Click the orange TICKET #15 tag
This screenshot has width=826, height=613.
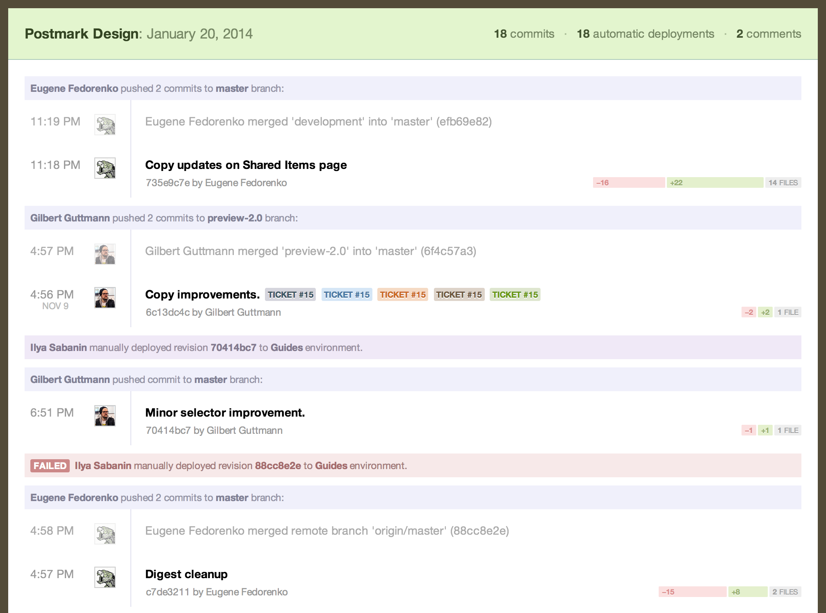click(403, 295)
